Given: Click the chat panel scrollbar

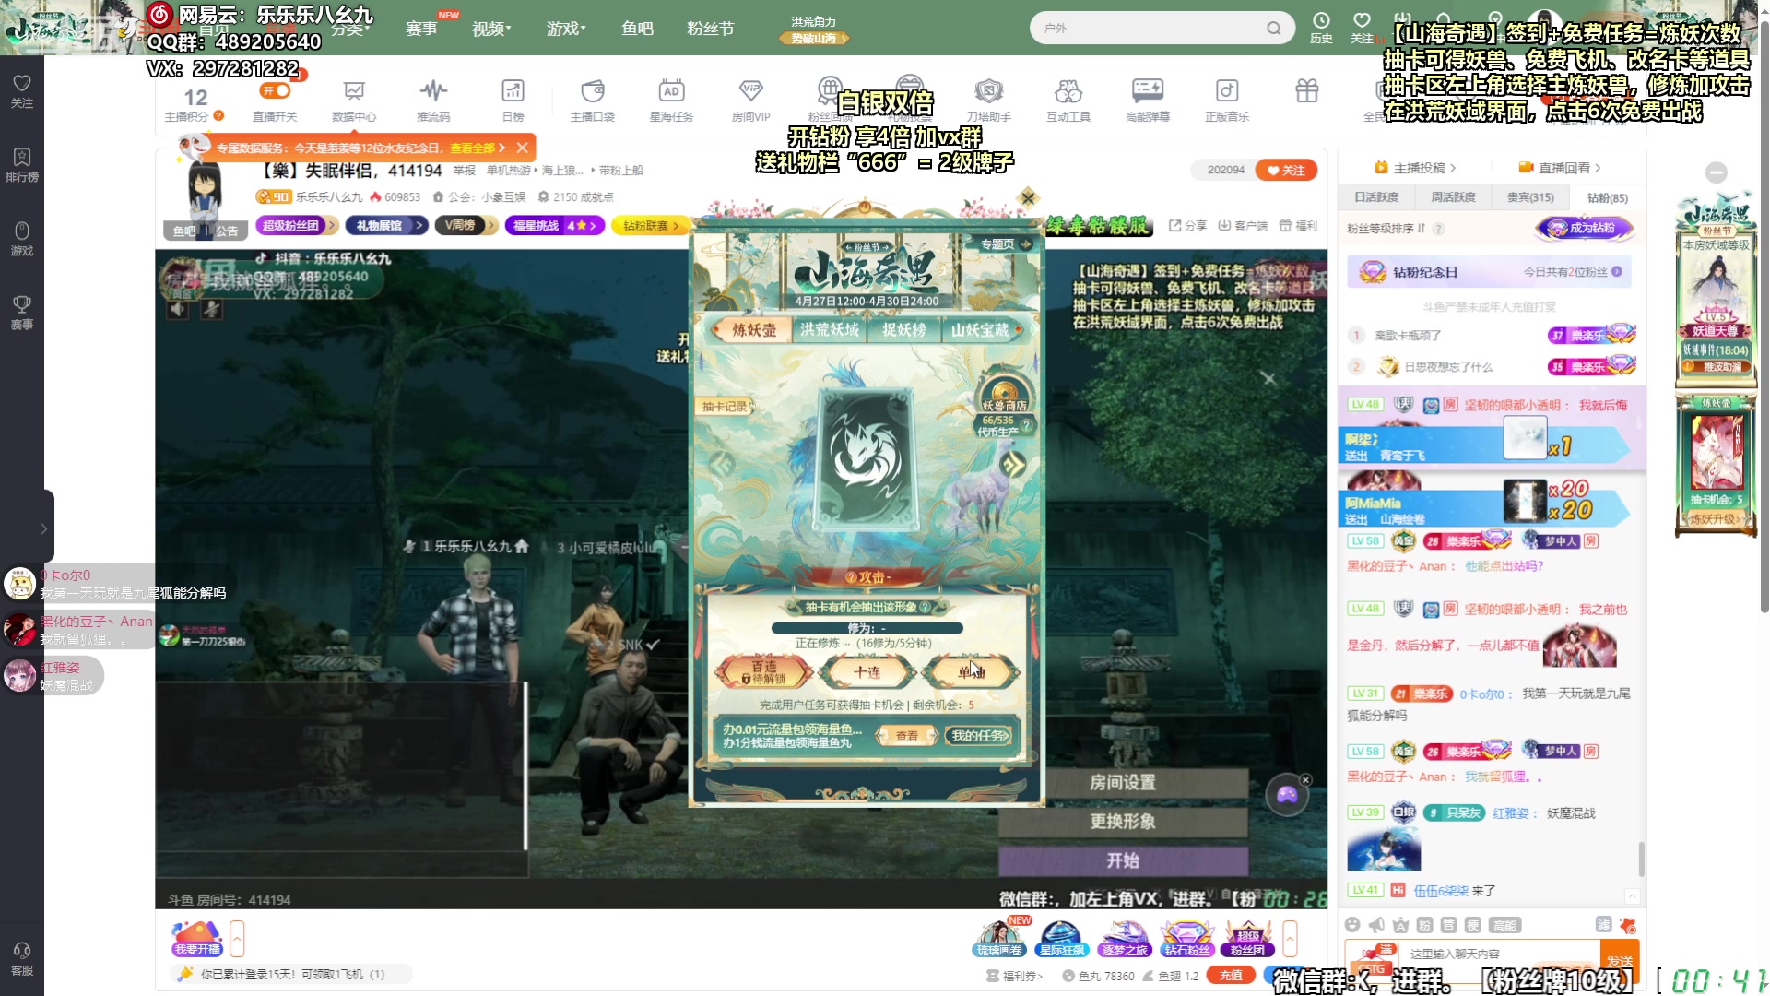Looking at the screenshot, I should click(1641, 860).
